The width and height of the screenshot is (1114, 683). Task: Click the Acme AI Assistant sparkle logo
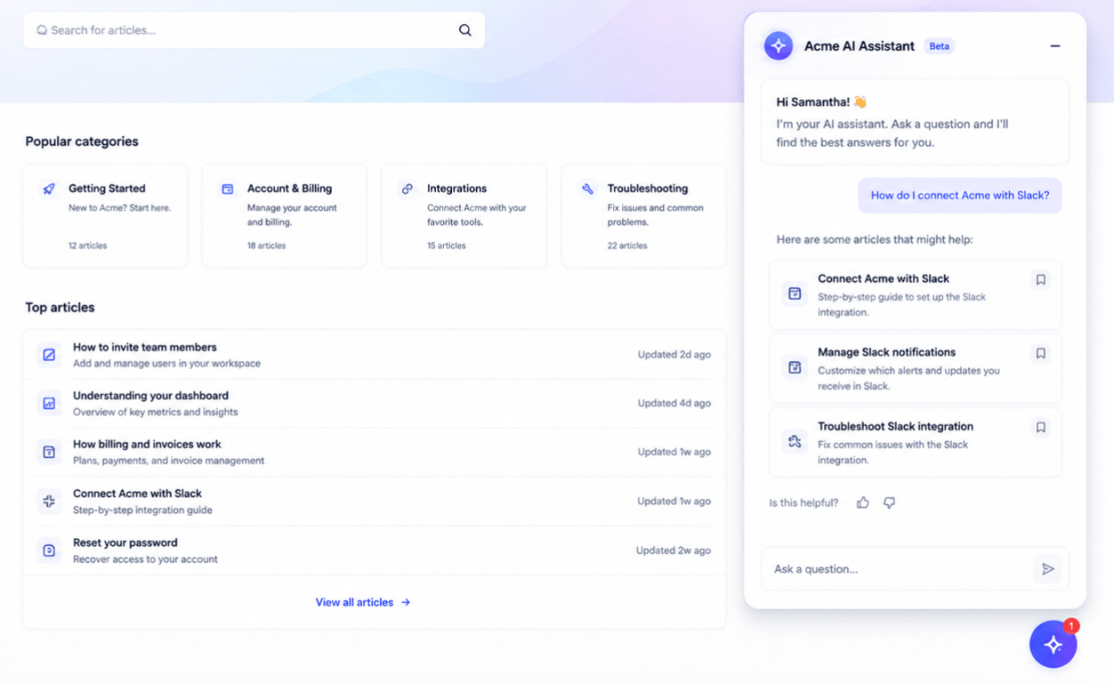[779, 46]
